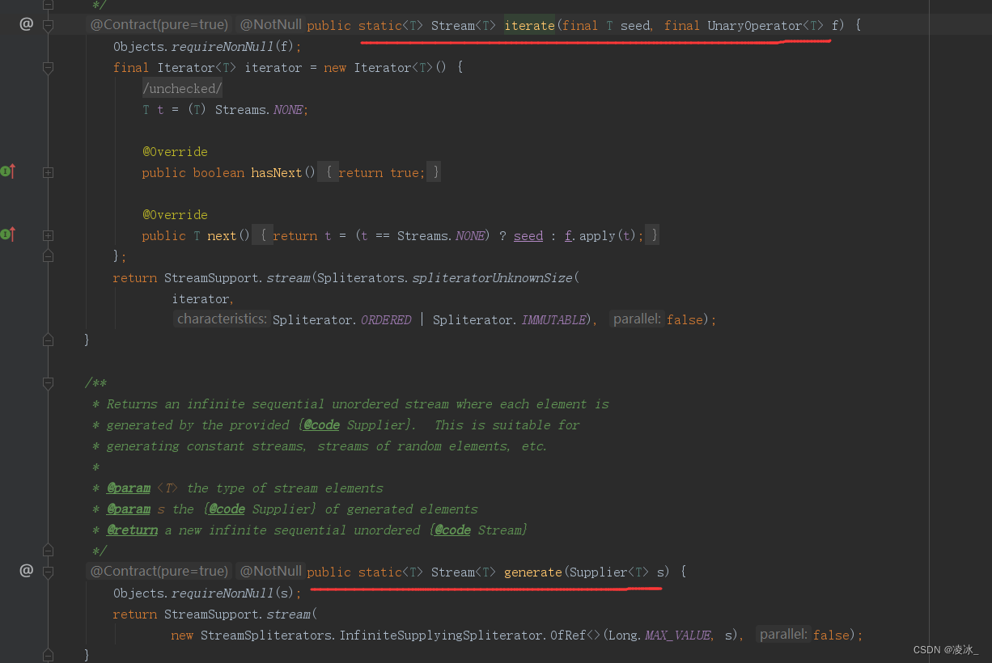Click overriding-method gutter icon next to next()
992x663 pixels.
(8, 234)
